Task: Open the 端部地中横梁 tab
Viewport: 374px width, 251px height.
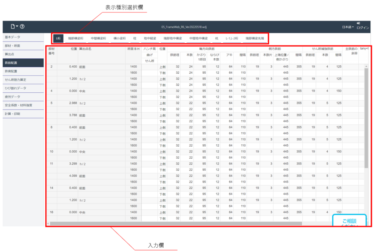Action: coord(173,38)
